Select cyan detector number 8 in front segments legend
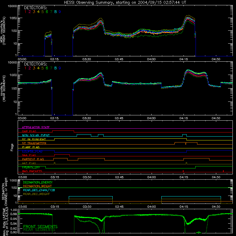Viewport: 236px width, 236px height. point(55,12)
